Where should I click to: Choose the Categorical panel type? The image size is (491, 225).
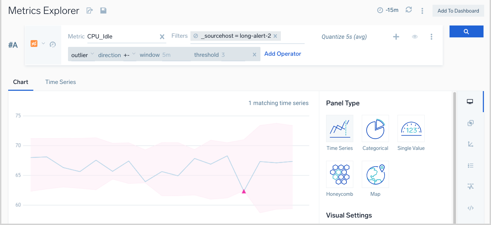click(x=375, y=128)
